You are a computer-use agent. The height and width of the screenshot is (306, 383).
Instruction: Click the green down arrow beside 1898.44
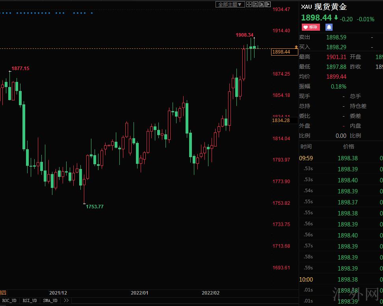[x=336, y=18]
